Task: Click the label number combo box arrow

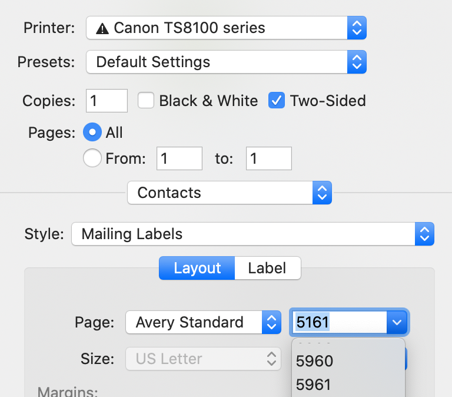Action: 397,322
